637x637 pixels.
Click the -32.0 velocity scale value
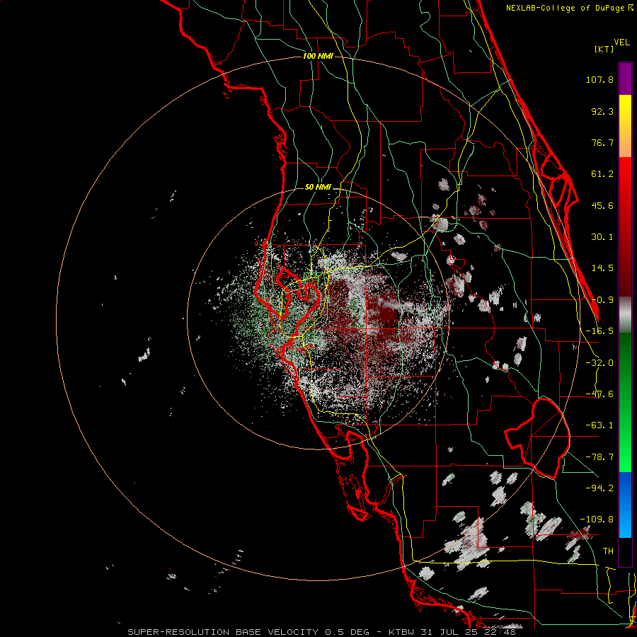[599, 363]
